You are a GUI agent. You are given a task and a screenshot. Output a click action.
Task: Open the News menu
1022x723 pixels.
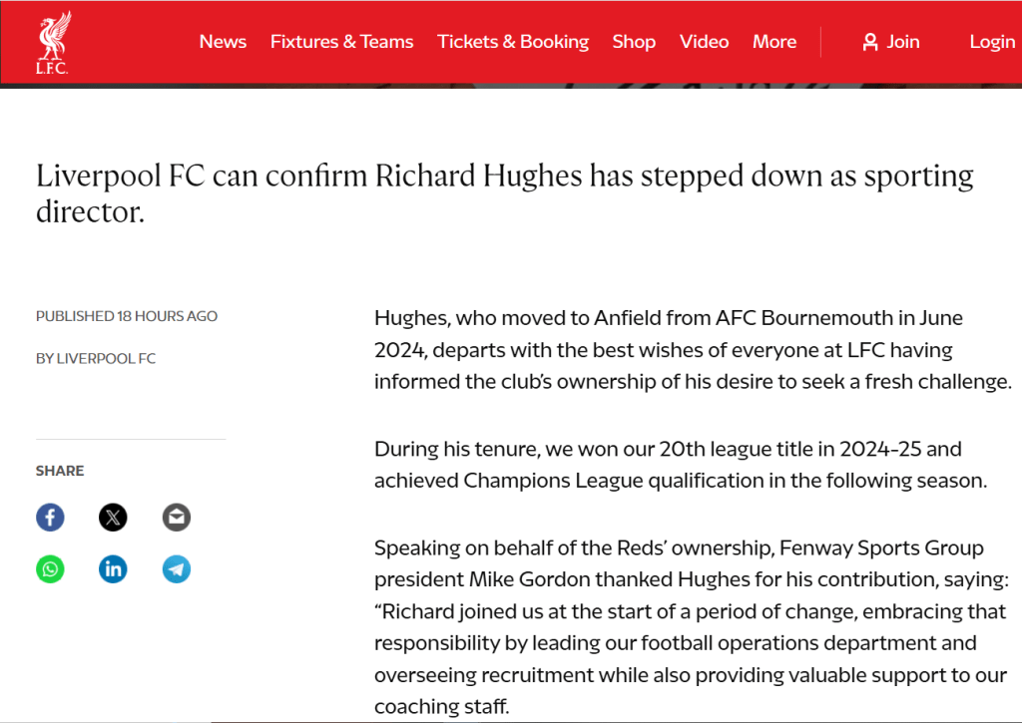(223, 42)
